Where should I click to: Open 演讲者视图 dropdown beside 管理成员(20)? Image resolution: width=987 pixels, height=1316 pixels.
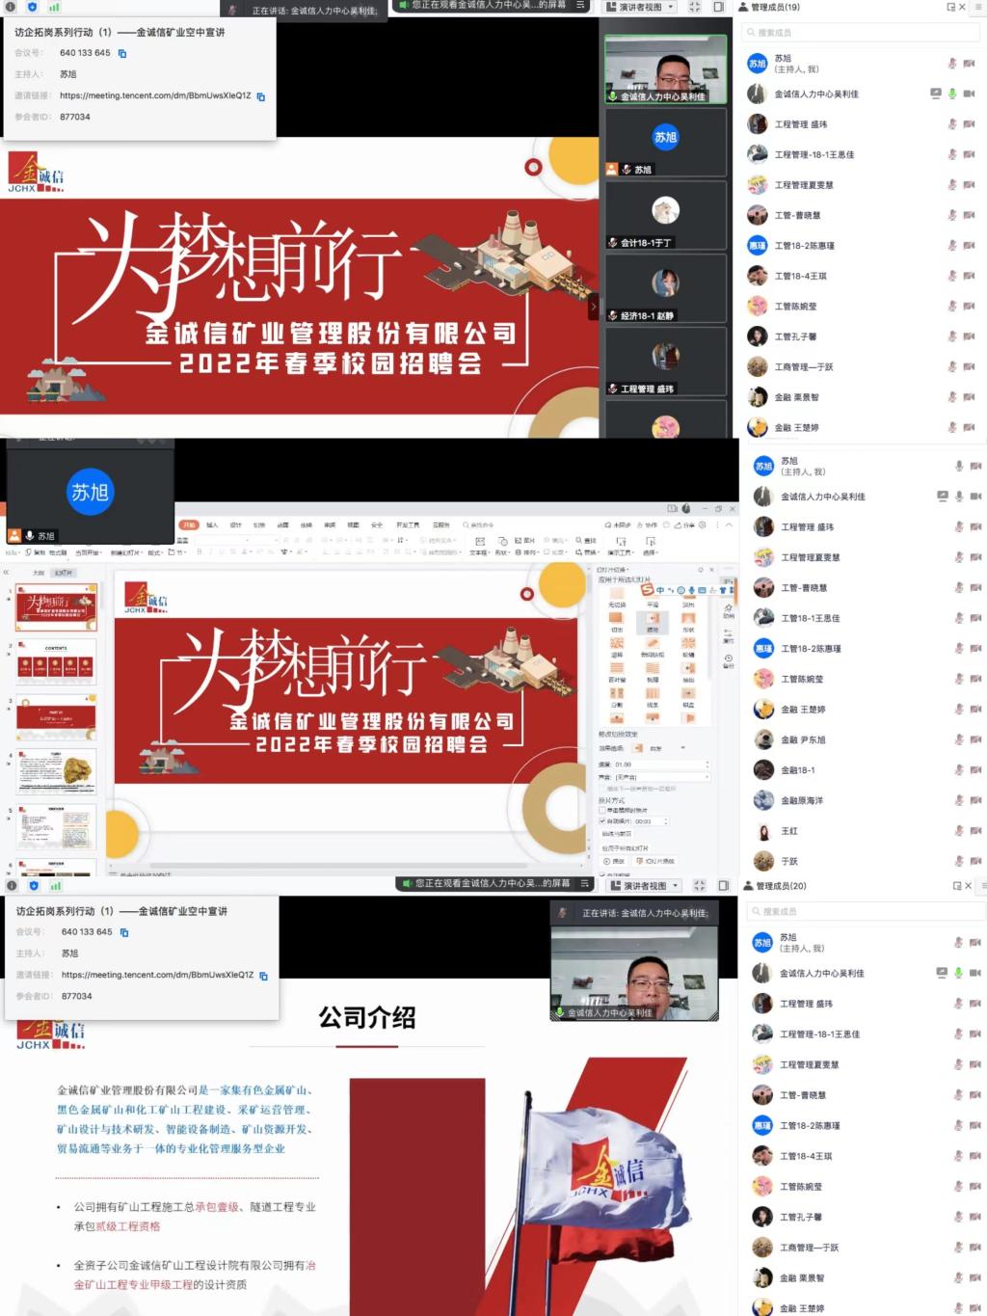coord(645,885)
